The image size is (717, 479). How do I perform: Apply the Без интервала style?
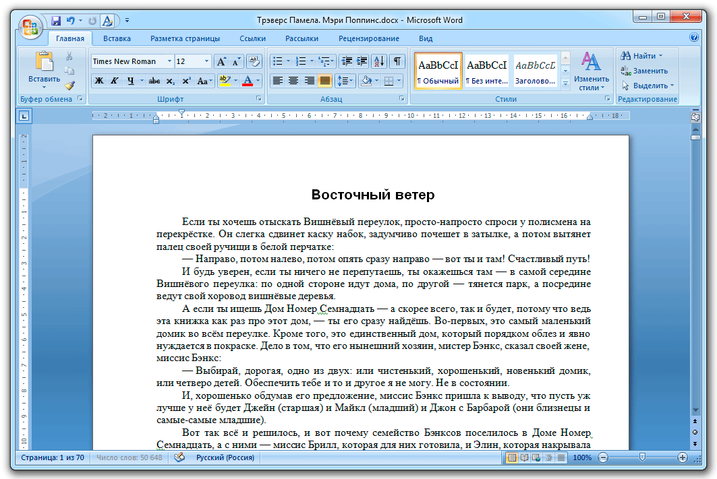point(486,71)
